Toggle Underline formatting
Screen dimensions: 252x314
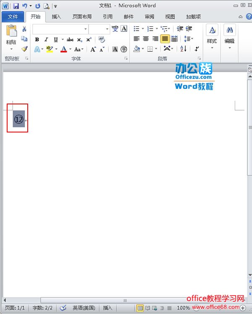click(56, 39)
